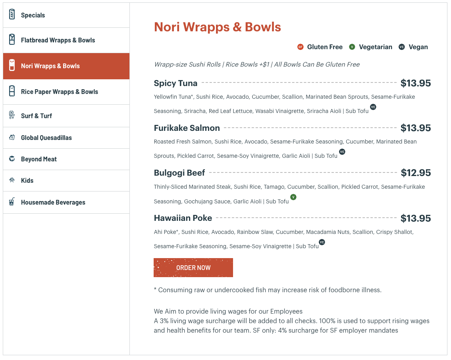
Task: Click the Hawaiian Poke item title
Action: point(183,218)
